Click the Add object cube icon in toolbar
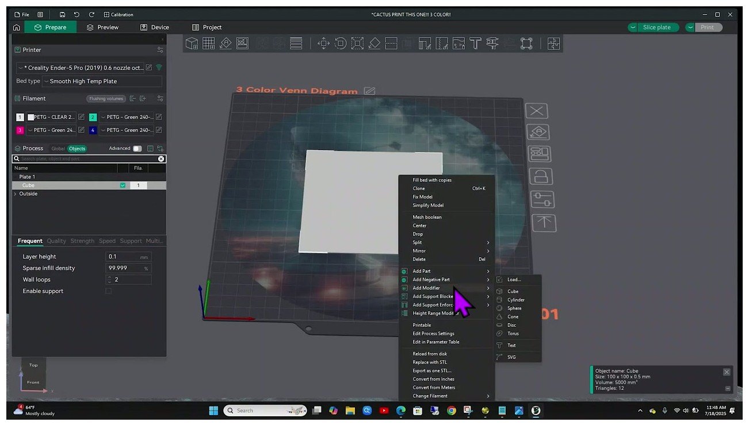 pos(192,43)
